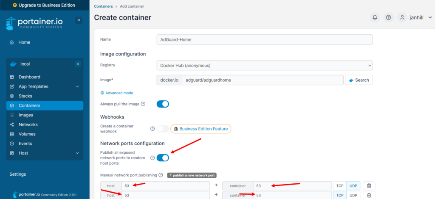Open notifications bell icon
The width and height of the screenshot is (435, 199).
[375, 17]
